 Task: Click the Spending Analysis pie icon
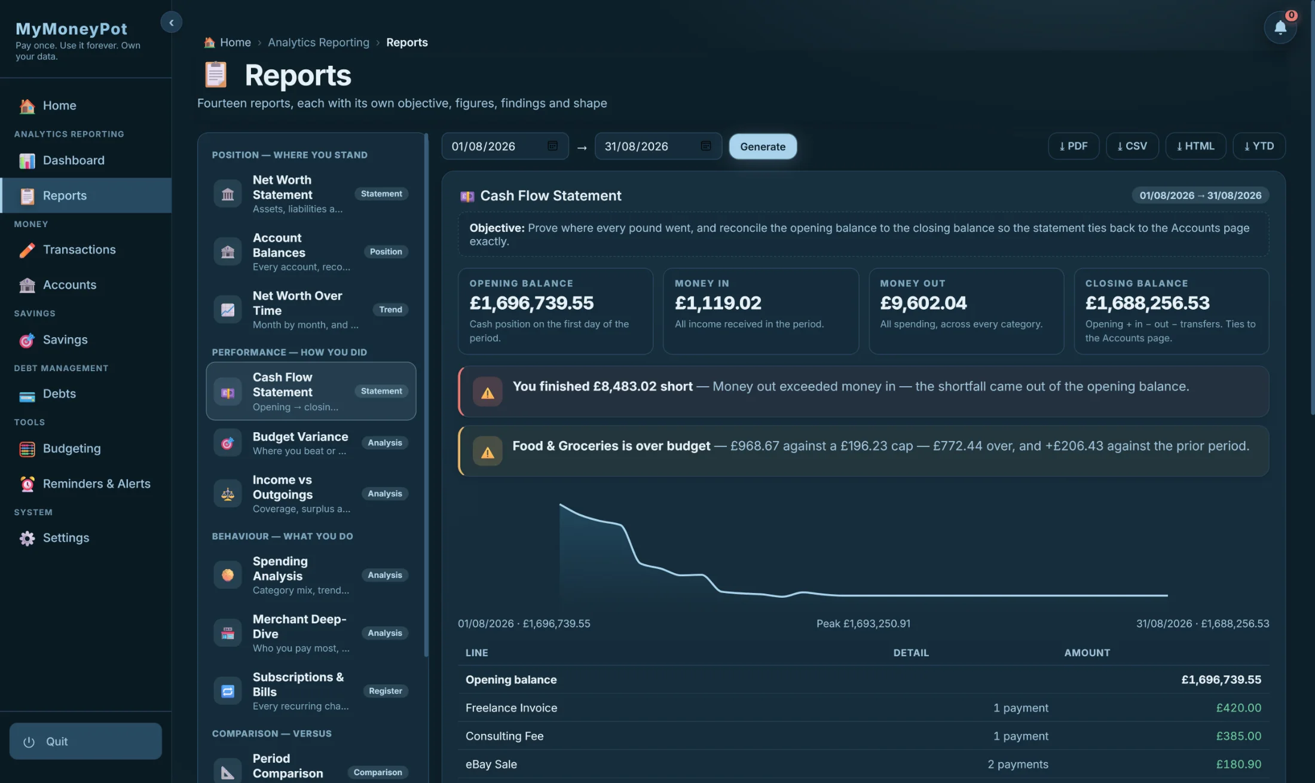pos(228,575)
